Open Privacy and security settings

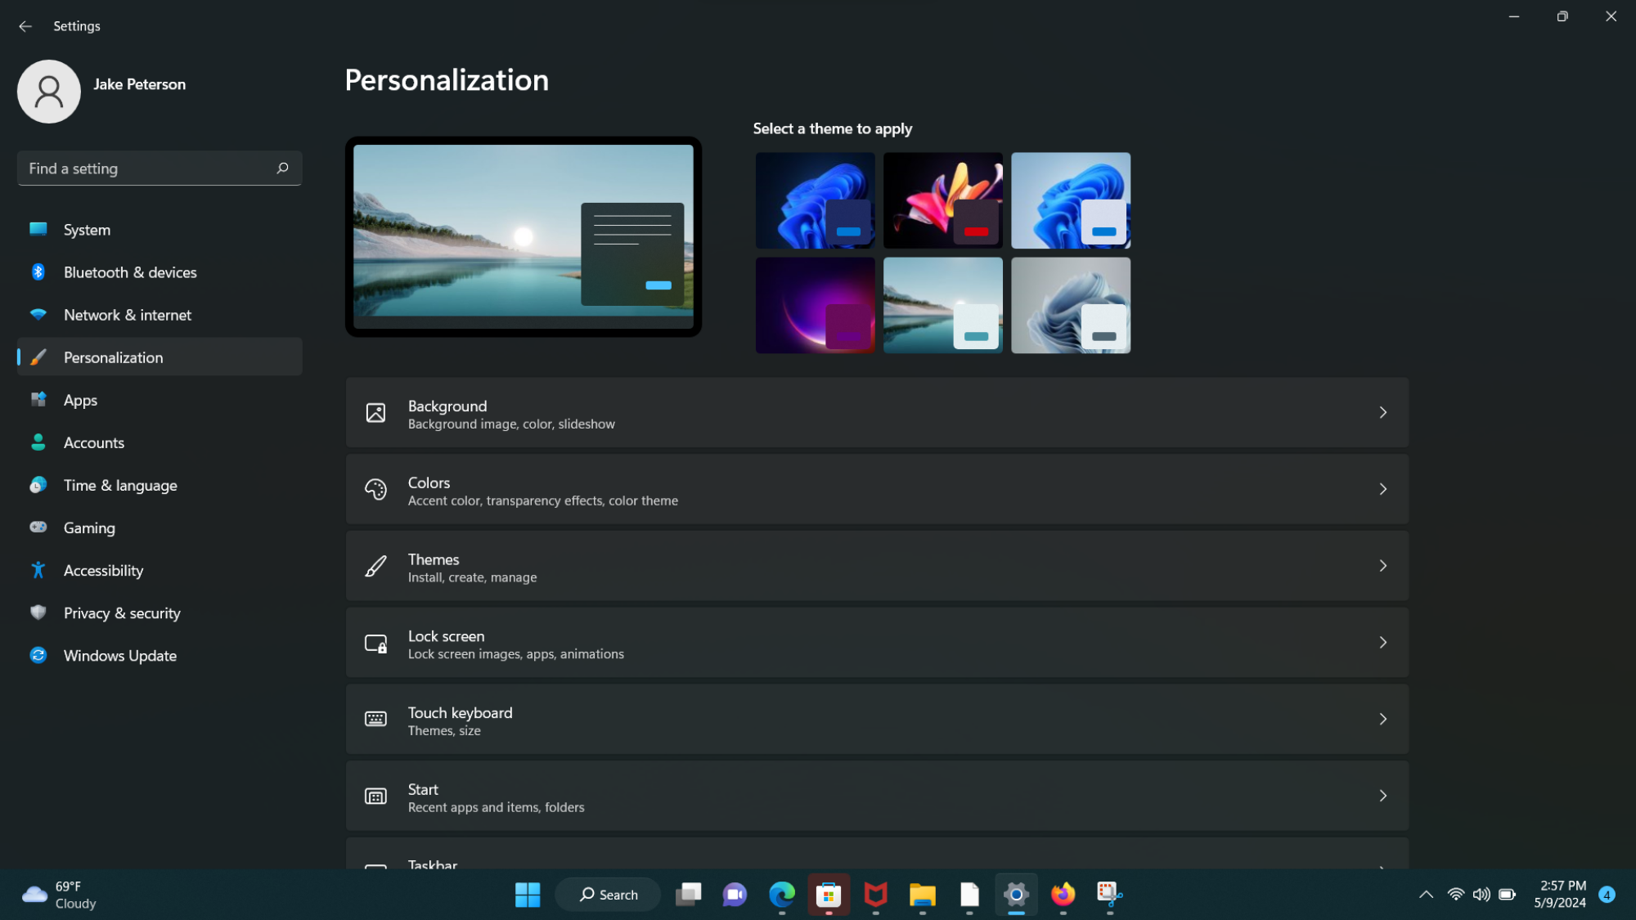pyautogui.click(x=121, y=613)
